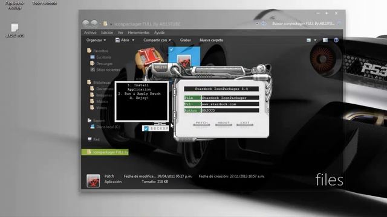This screenshot has width=387, height=217.
Task: Click the Música library folder icon
Action: pyautogui.click(x=93, y=101)
